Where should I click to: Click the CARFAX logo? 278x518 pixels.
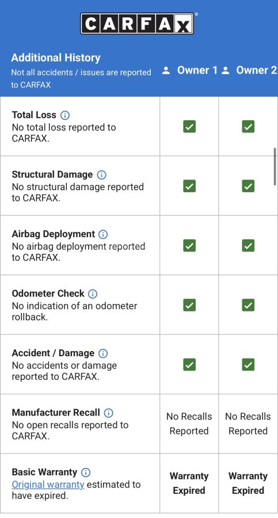click(x=138, y=24)
